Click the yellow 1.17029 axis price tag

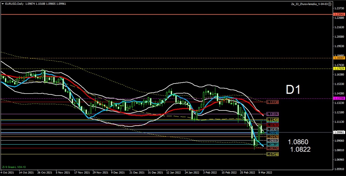pyautogui.click(x=339, y=68)
